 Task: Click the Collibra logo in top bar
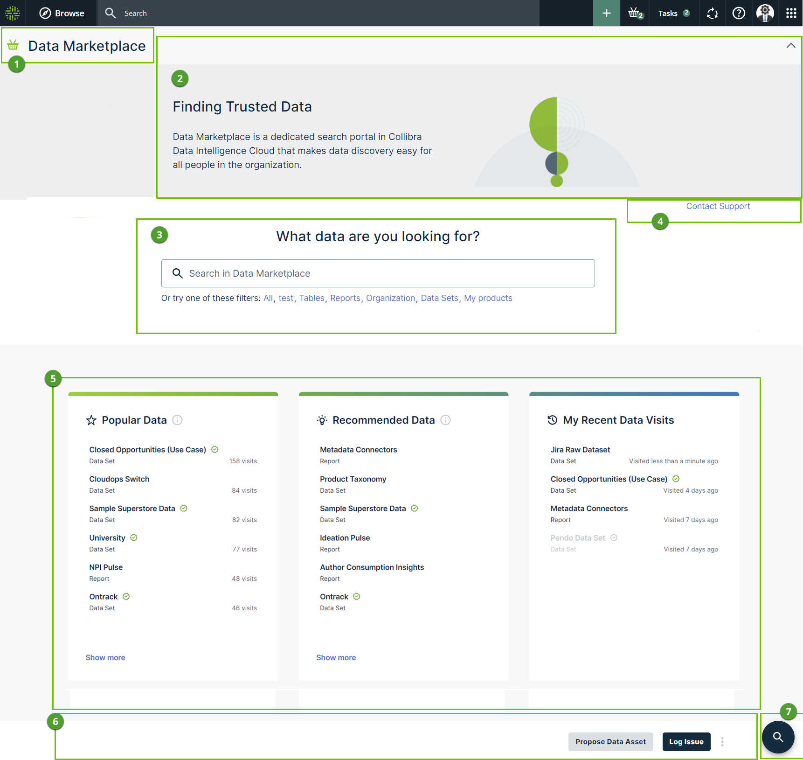[x=13, y=13]
